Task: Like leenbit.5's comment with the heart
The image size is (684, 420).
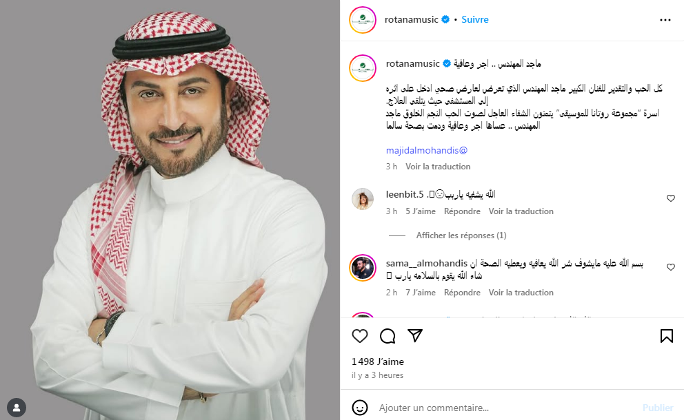Action: 670,198
